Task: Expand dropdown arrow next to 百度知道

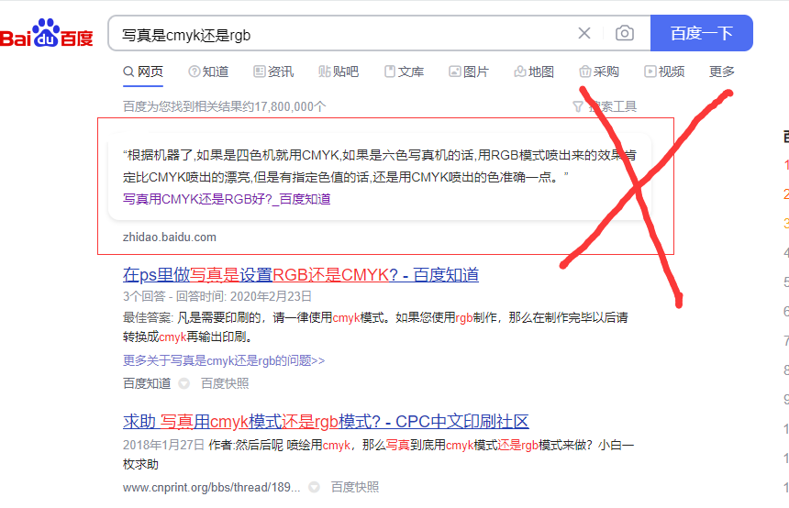Action: coord(184,384)
